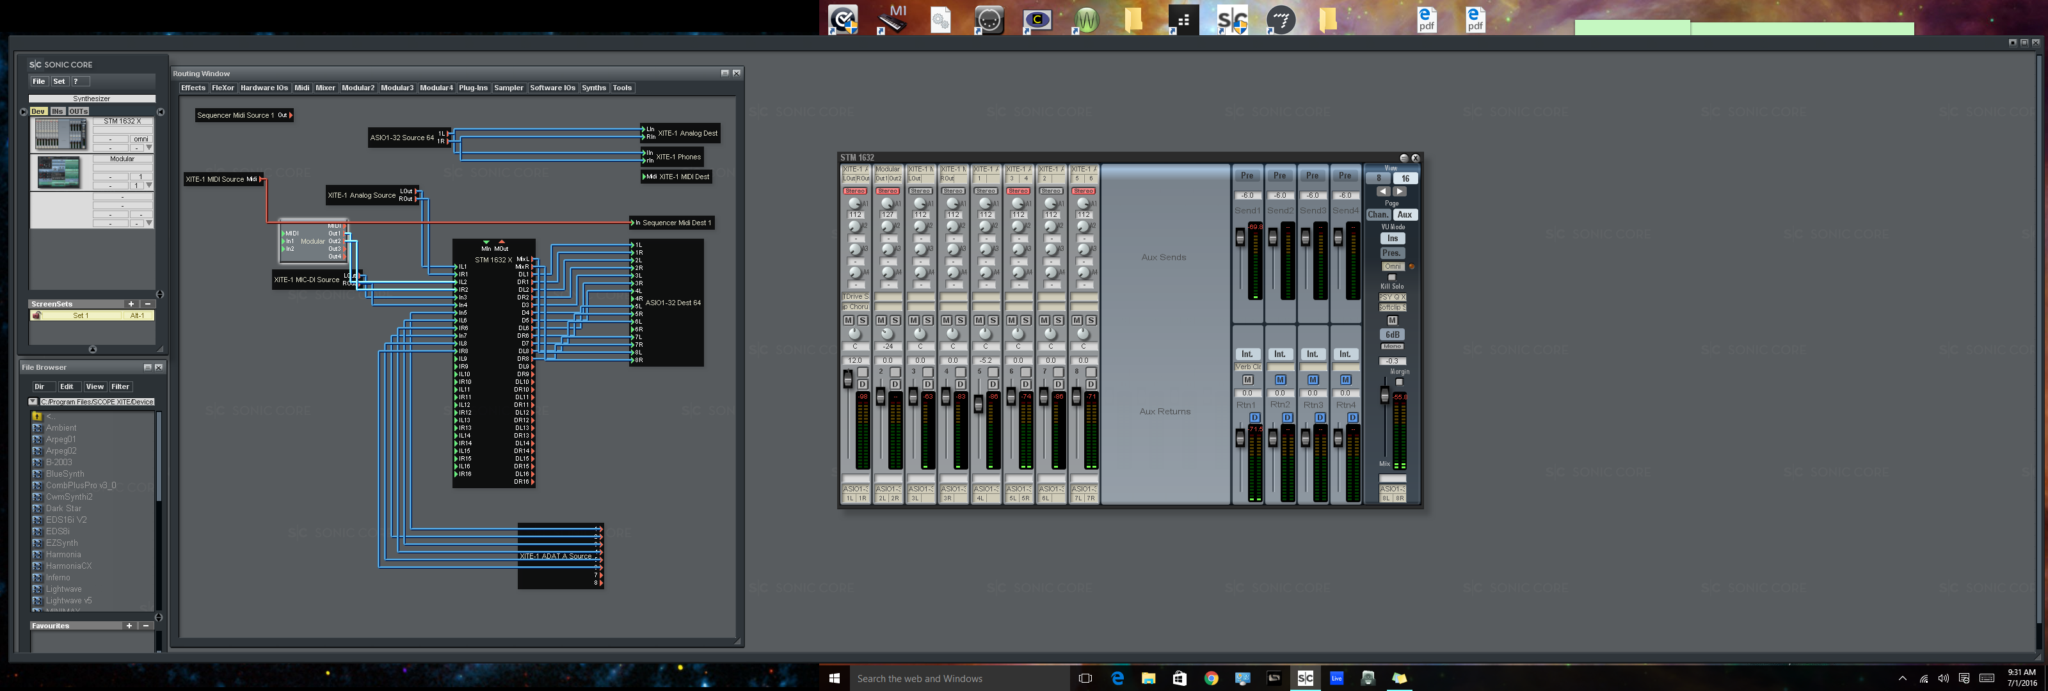Click the Modular device thumbnail

pos(59,173)
